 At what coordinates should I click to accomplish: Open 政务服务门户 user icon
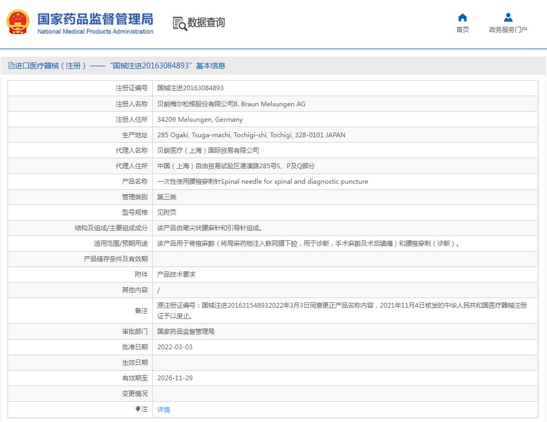click(x=508, y=18)
